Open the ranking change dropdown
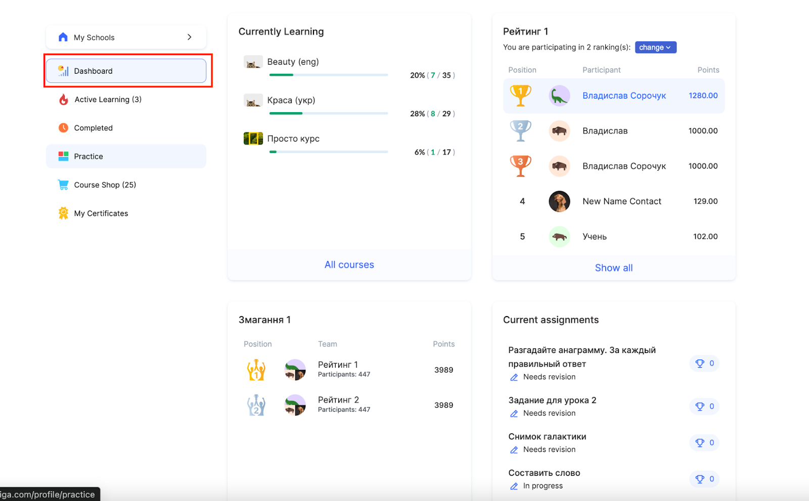The width and height of the screenshot is (809, 501). point(655,47)
